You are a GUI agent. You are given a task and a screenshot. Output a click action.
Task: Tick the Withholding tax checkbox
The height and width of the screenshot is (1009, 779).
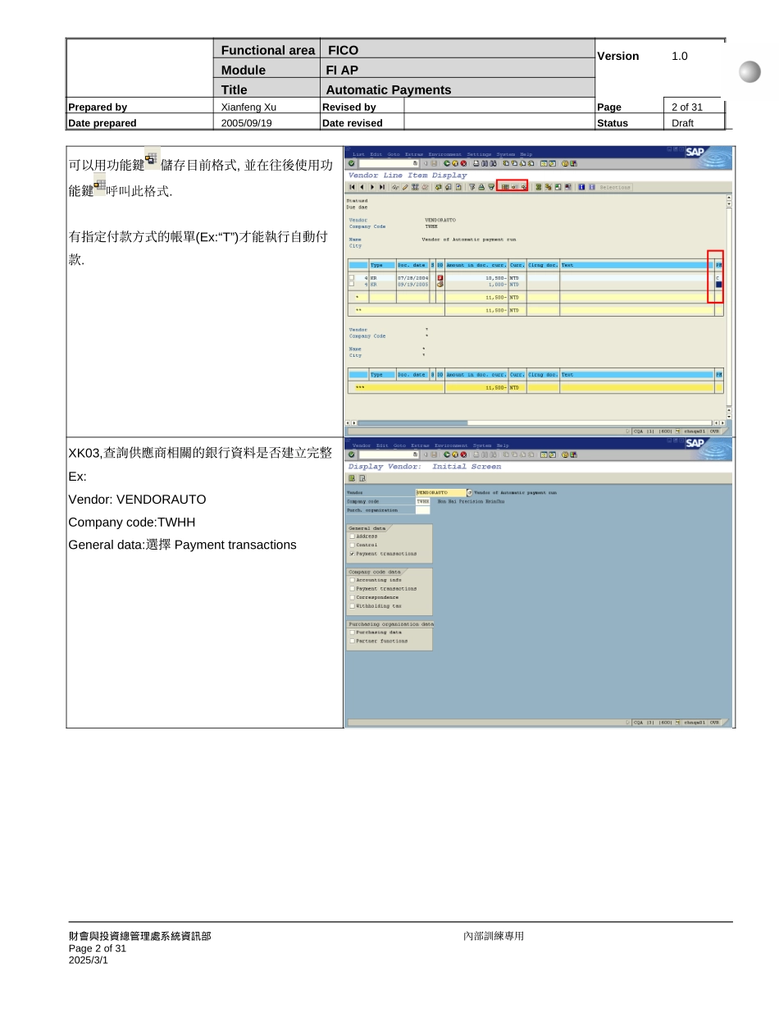352,606
